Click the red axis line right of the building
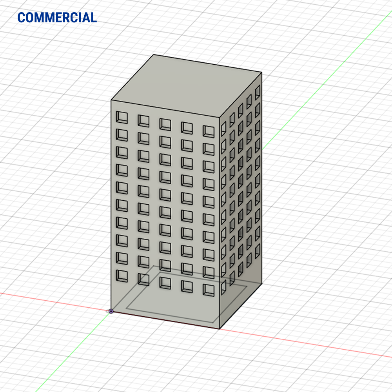The height and width of the screenshot is (392, 392). point(314,343)
